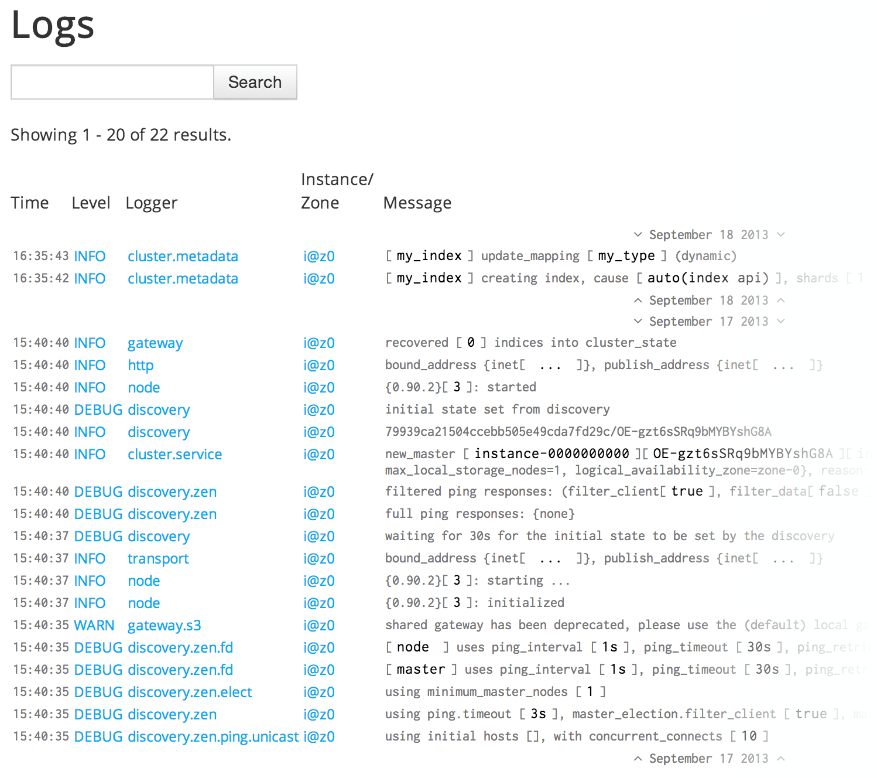This screenshot has height=778, width=877.
Task: Select the gateway.s3 logger link
Action: 164,625
